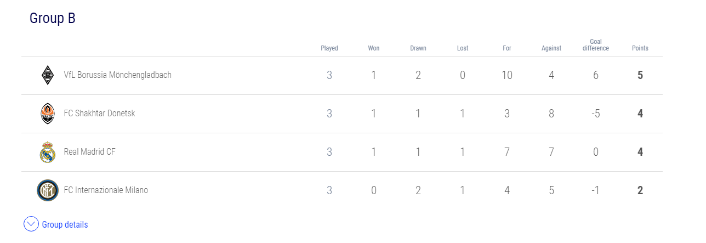Screen dimensions: 706x243
Task: Click the Internazionale Milano club crest
Action: pos(48,190)
